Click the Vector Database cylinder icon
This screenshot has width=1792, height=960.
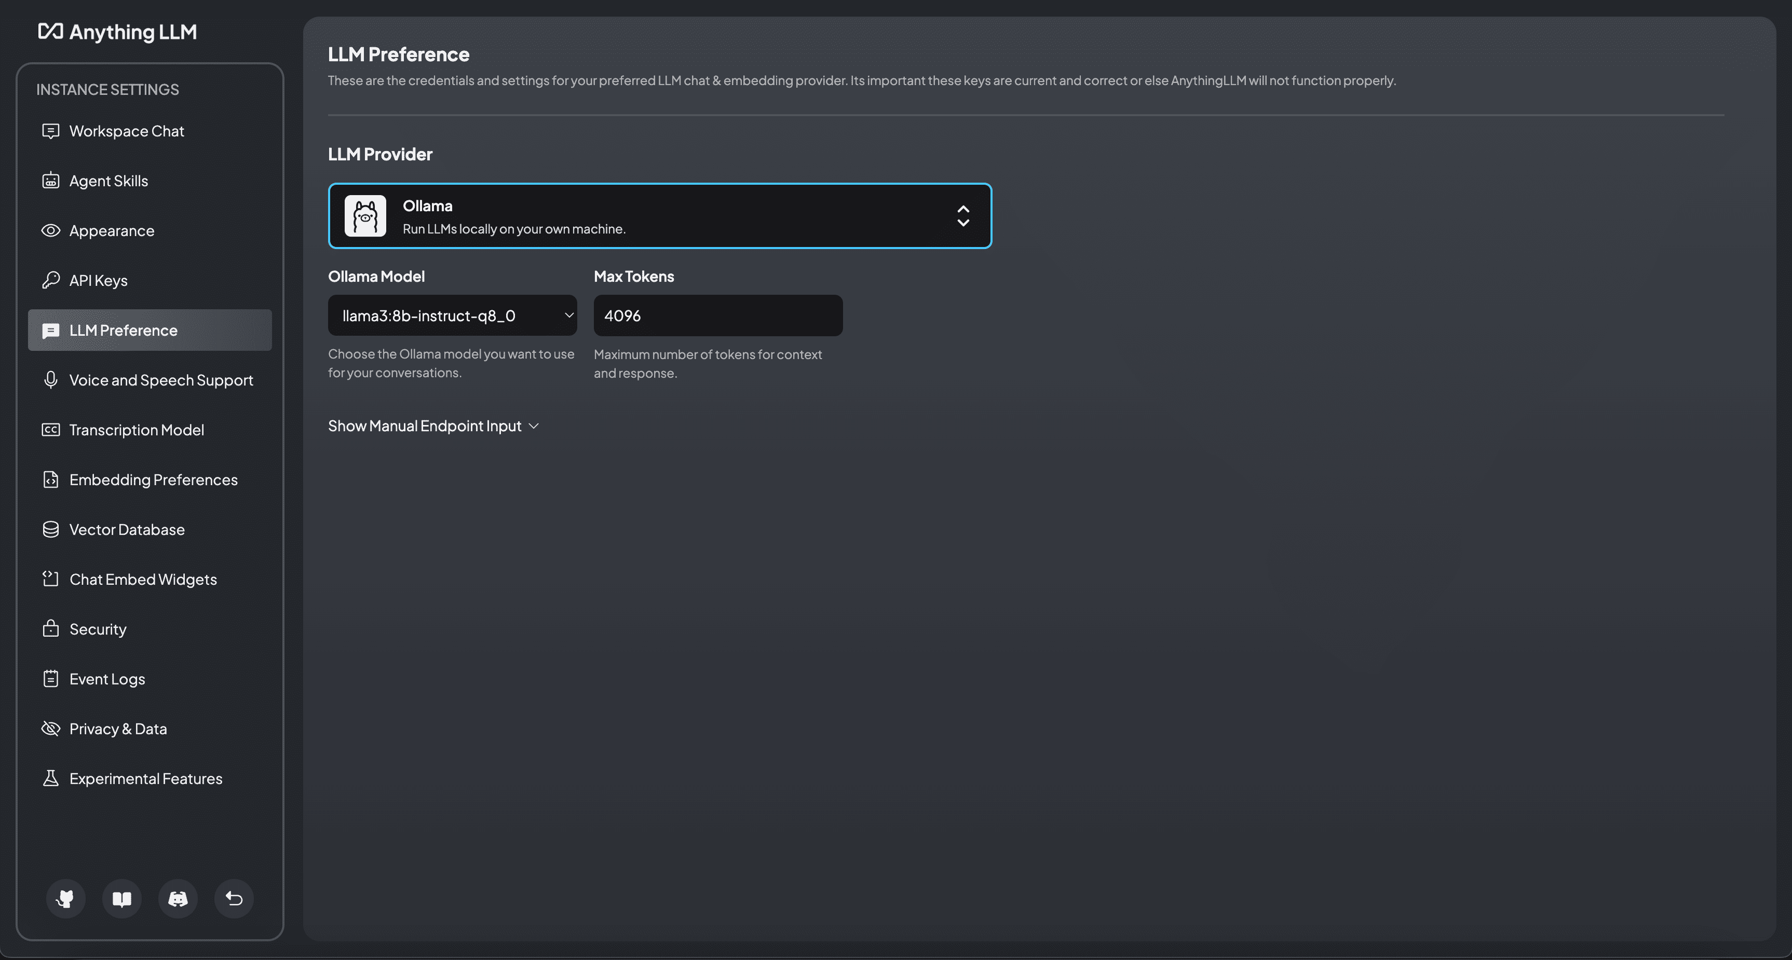click(51, 530)
